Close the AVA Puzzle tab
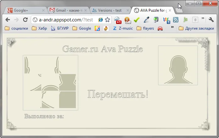 coord(170,10)
